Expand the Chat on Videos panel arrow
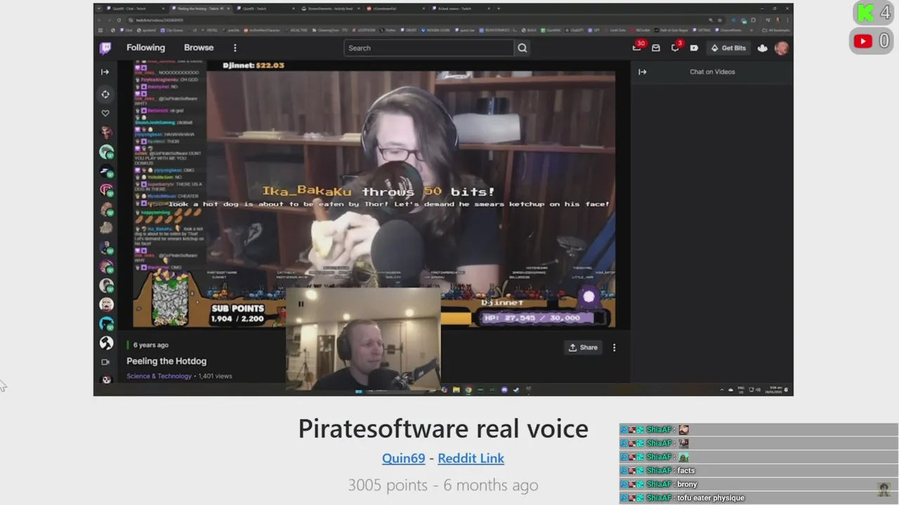 [x=642, y=72]
